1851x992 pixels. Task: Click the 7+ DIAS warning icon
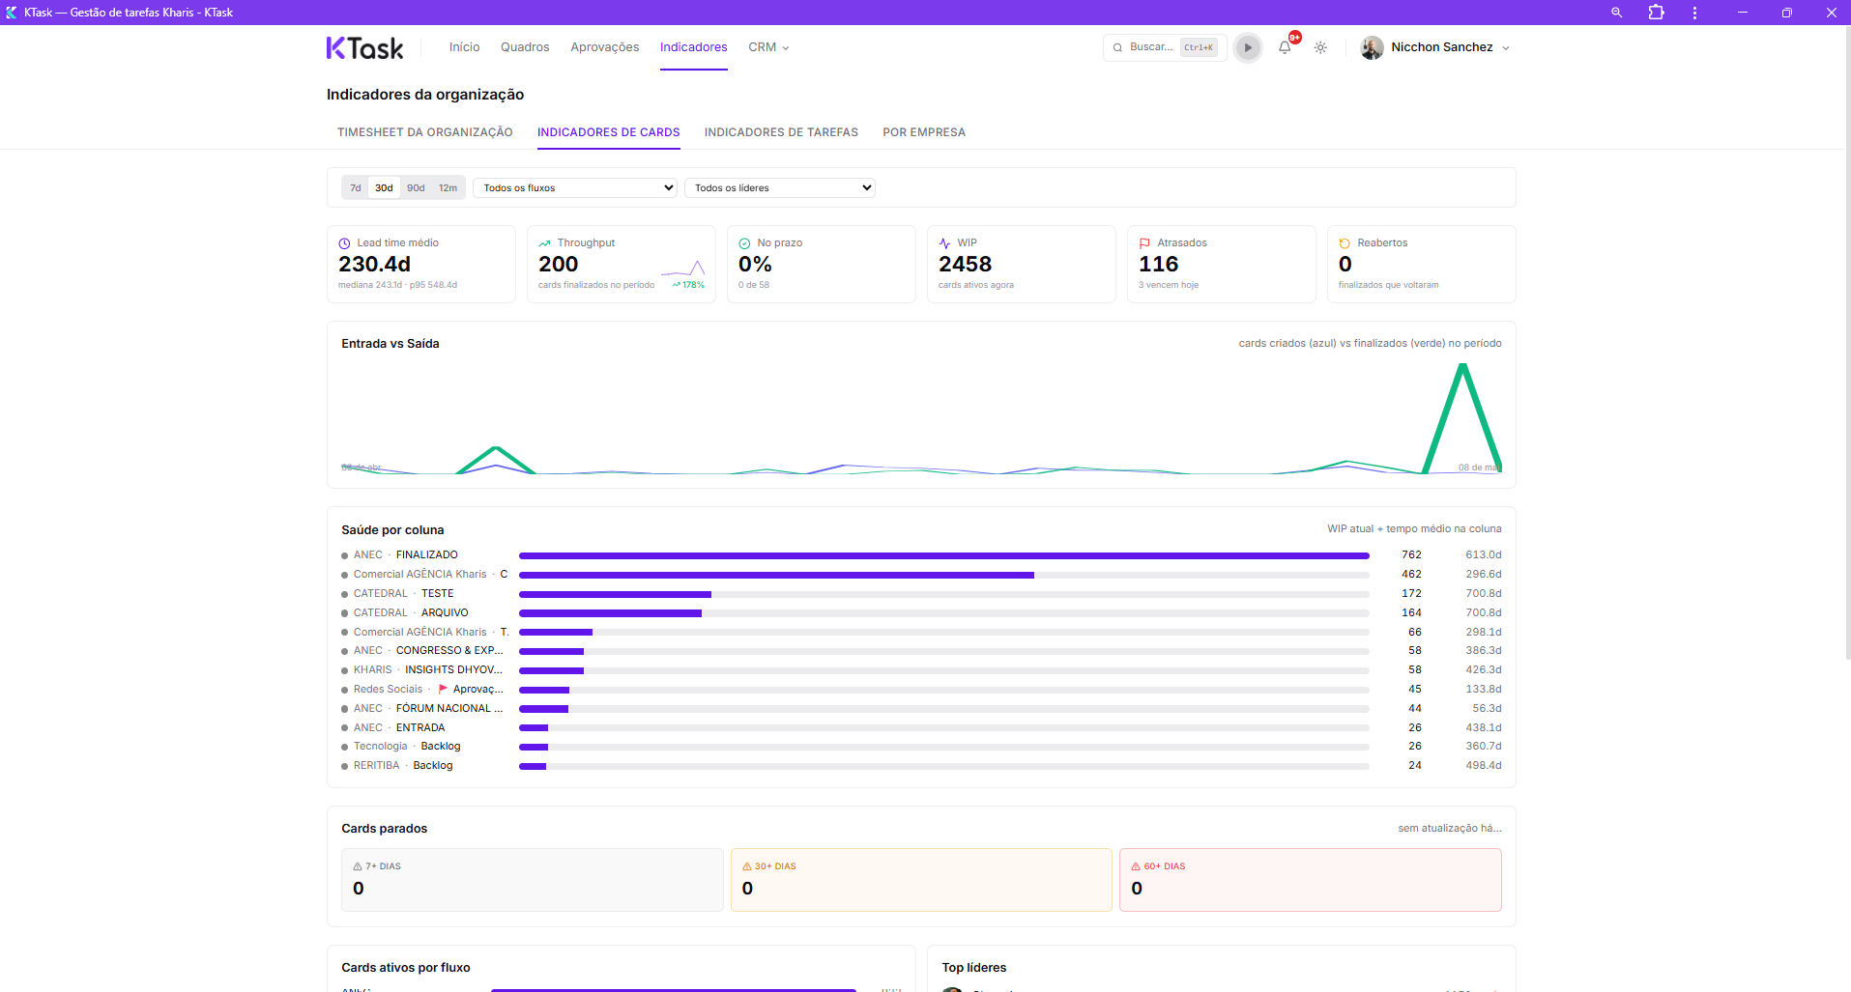(358, 866)
